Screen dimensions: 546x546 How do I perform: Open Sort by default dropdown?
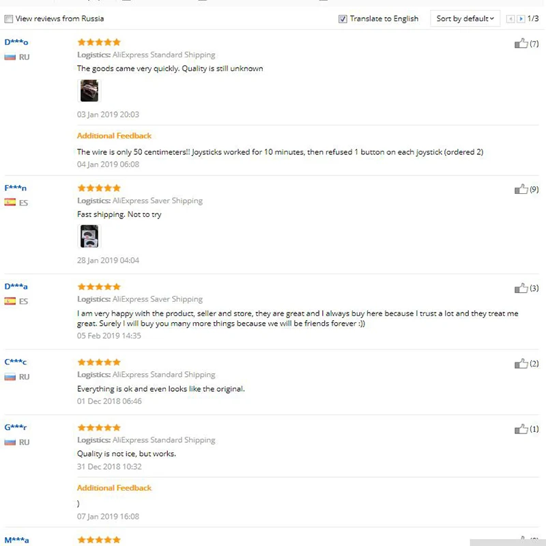tap(465, 19)
